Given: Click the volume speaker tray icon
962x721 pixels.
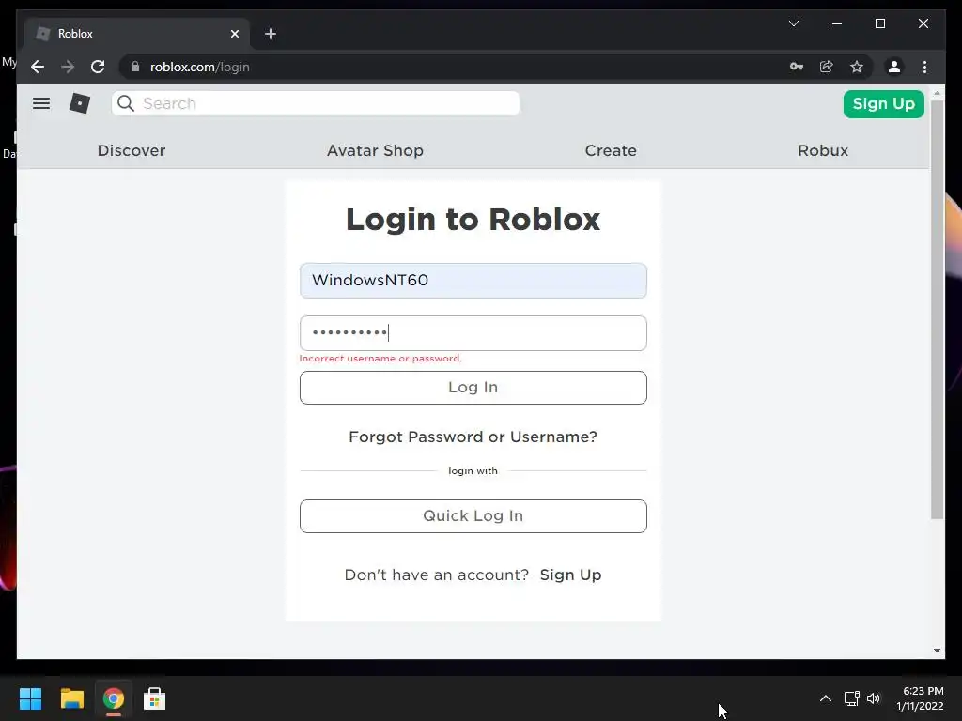Looking at the screenshot, I should tap(873, 698).
